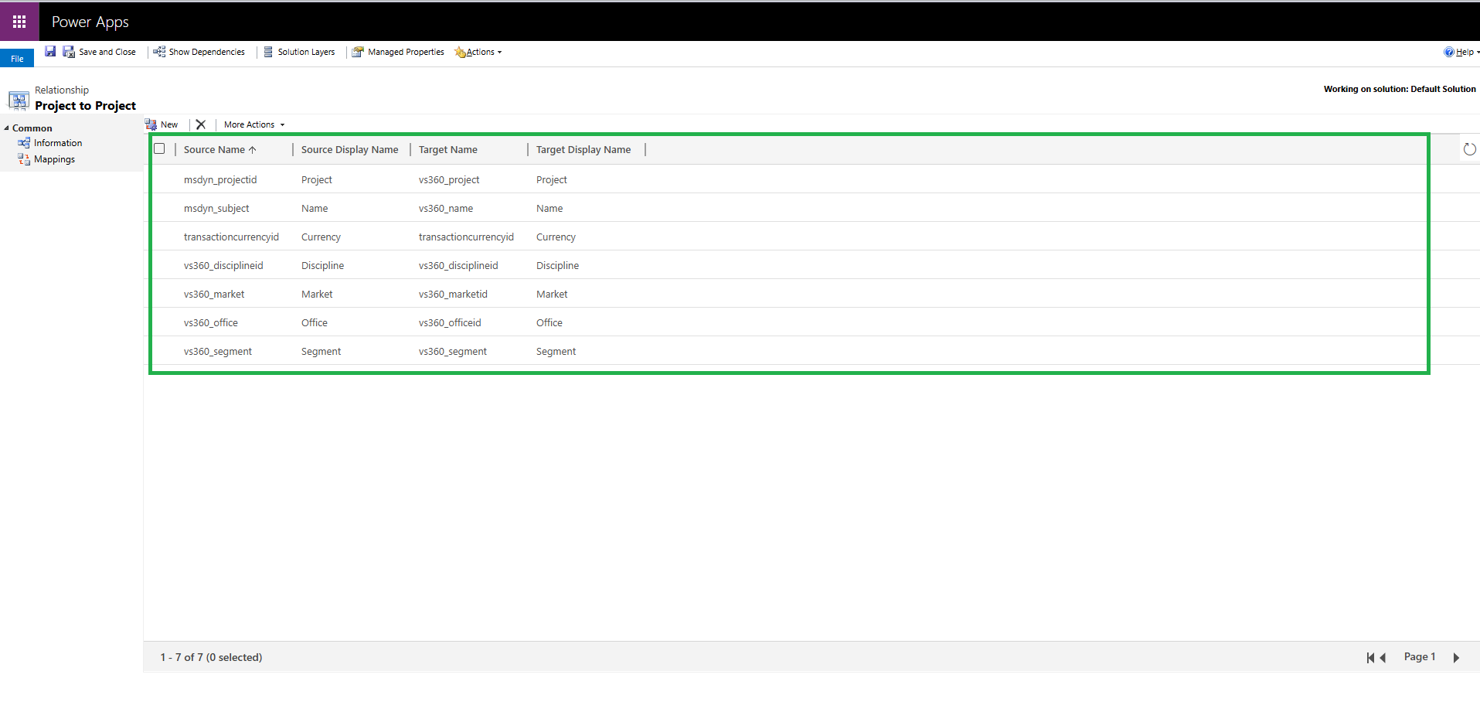Expand the Actions dropdown menu
The width and height of the screenshot is (1480, 712).
point(479,52)
